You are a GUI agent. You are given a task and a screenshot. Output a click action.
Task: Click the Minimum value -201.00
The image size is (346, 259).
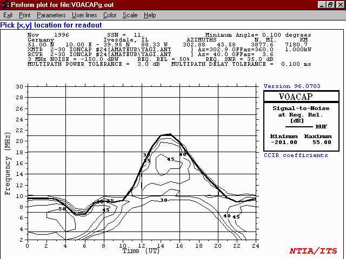click(284, 142)
